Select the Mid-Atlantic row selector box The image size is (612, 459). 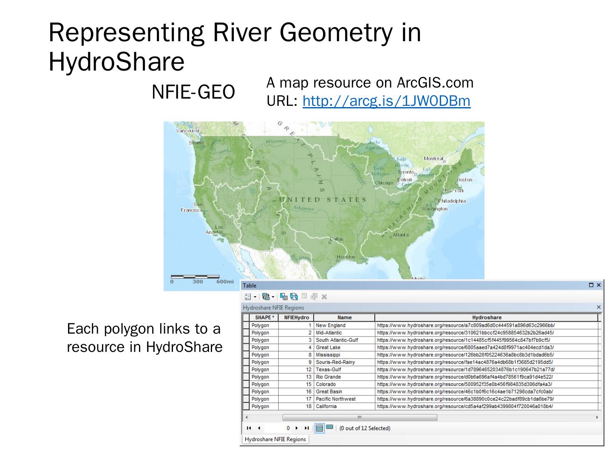246,333
